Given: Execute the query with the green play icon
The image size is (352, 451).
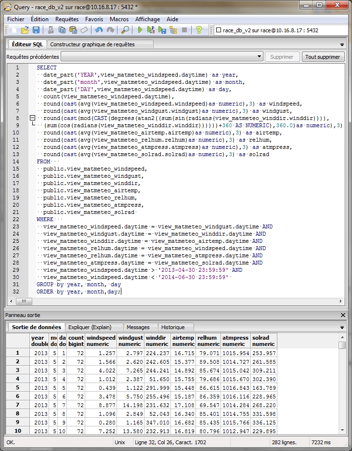Looking at the screenshot, I should (140, 30).
